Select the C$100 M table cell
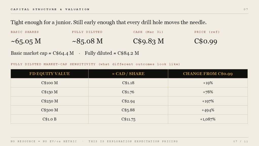 [x=50, y=83]
